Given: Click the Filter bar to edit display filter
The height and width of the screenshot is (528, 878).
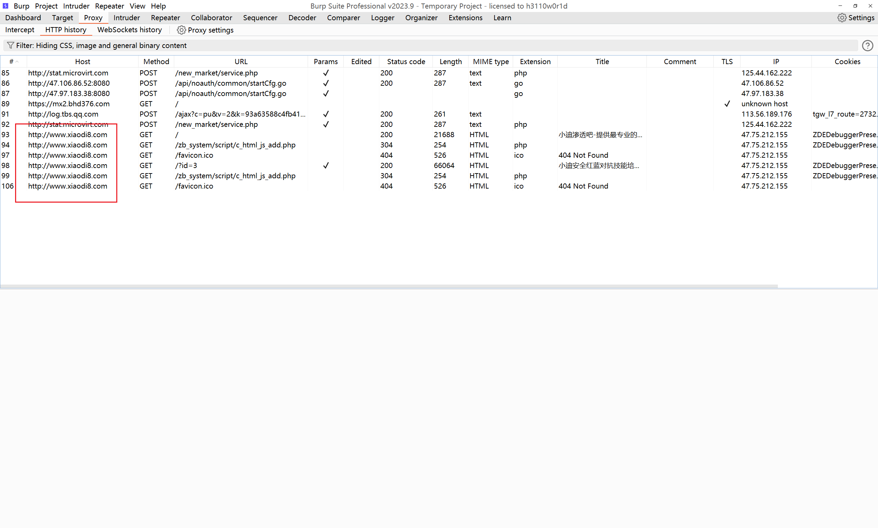Looking at the screenshot, I should point(249,45).
